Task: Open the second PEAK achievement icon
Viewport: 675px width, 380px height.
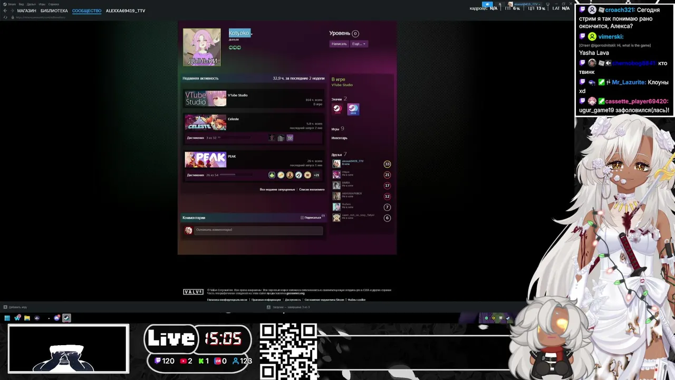Action: click(281, 175)
